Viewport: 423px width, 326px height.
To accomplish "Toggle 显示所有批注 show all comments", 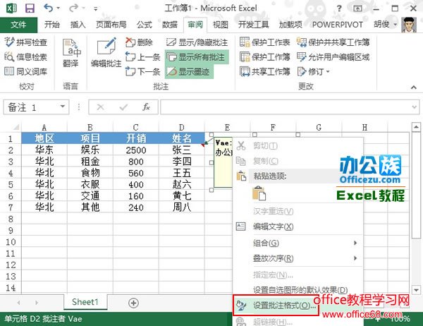I will 197,57.
